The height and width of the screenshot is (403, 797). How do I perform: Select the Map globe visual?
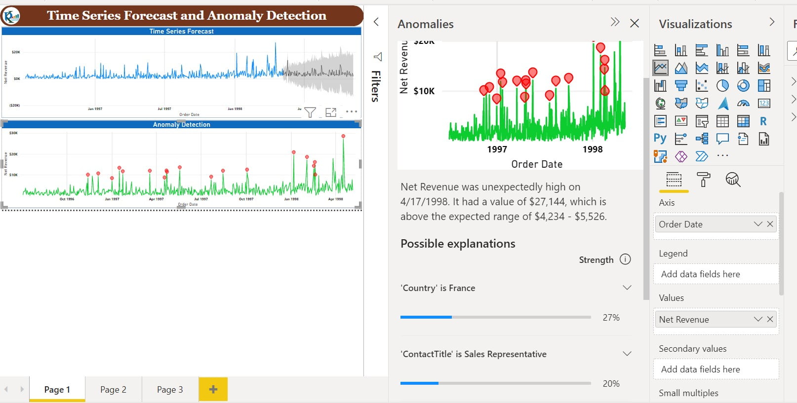coord(660,104)
